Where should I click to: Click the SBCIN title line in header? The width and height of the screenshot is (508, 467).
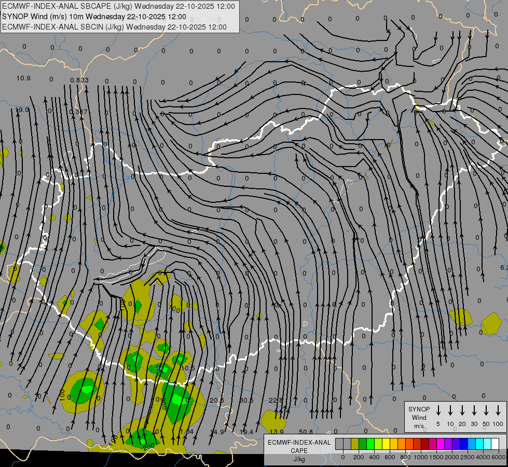114,27
